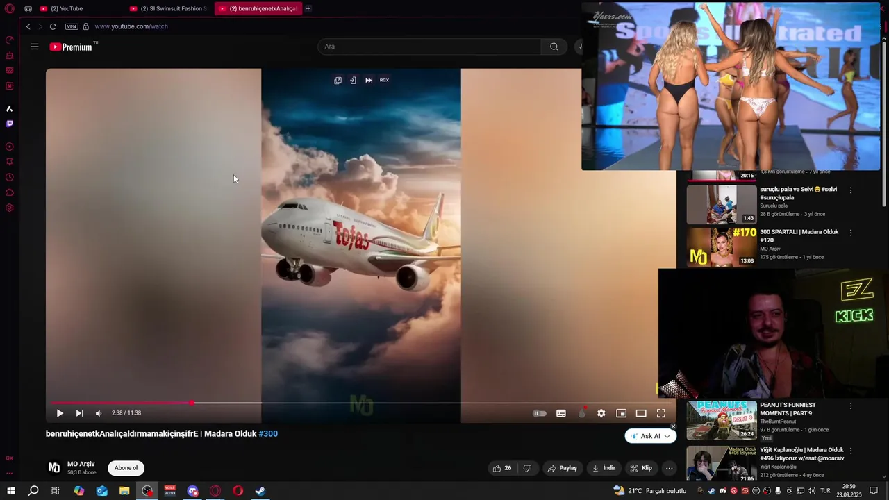
Task: Enable miniplayer mode
Action: coord(622,413)
